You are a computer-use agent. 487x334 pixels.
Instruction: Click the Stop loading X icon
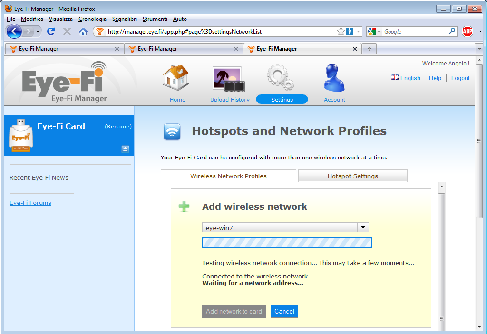67,31
